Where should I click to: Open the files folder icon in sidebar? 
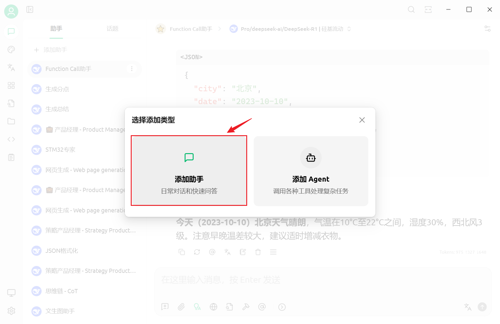[11, 121]
